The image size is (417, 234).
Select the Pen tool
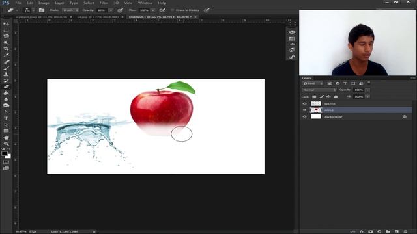click(6, 112)
